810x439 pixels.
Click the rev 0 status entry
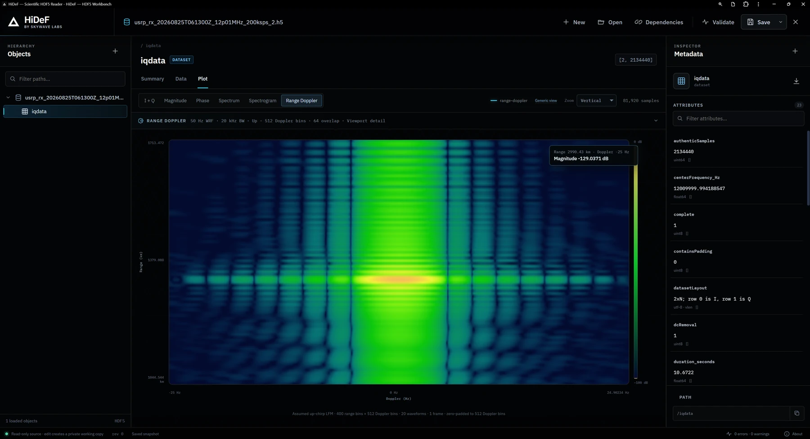click(x=118, y=434)
